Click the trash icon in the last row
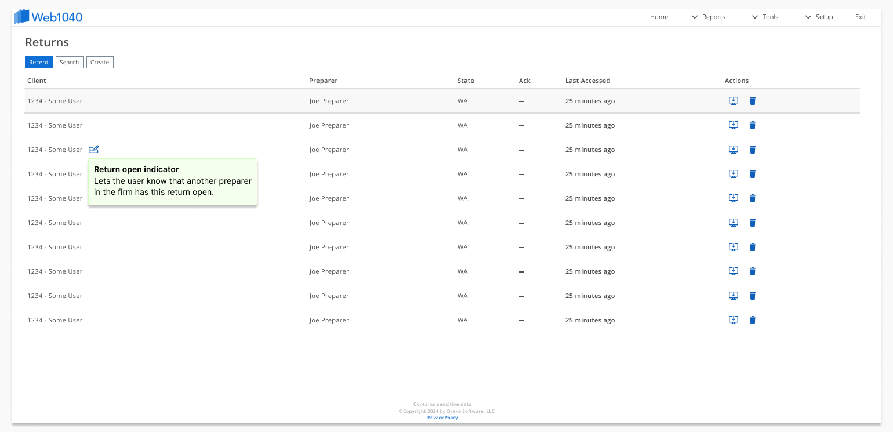This screenshot has height=432, width=893. click(752, 320)
